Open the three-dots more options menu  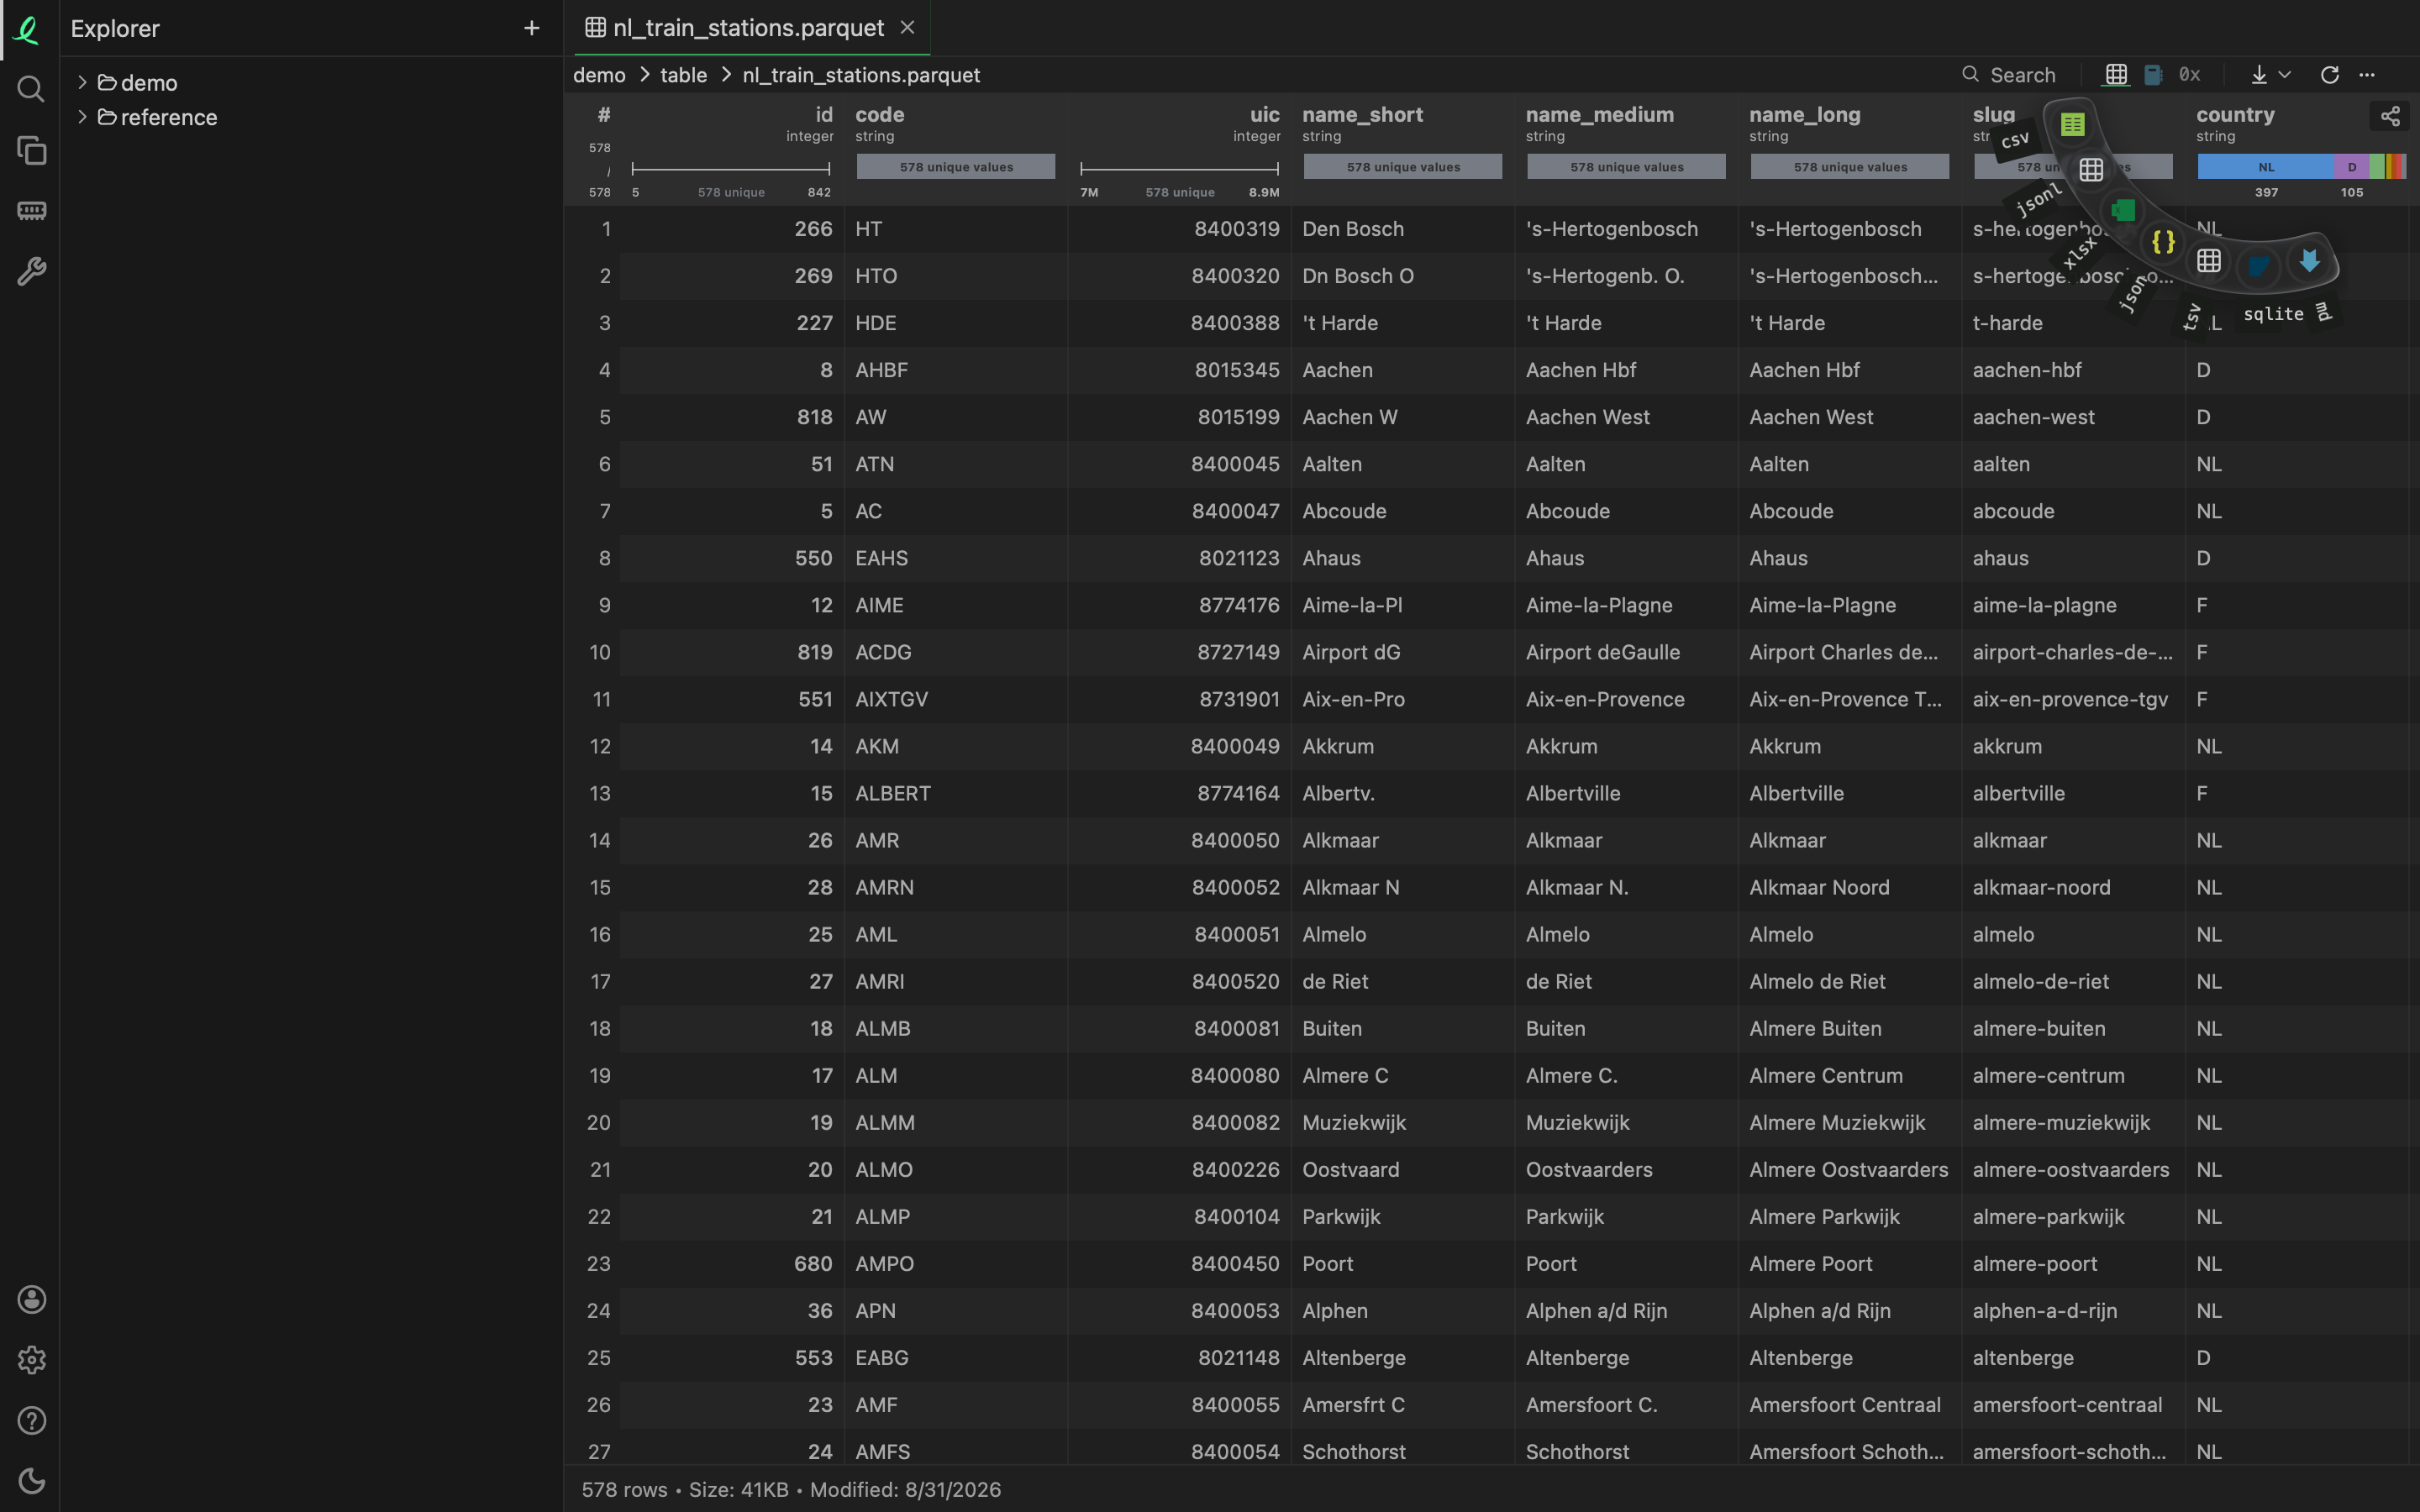2367,75
